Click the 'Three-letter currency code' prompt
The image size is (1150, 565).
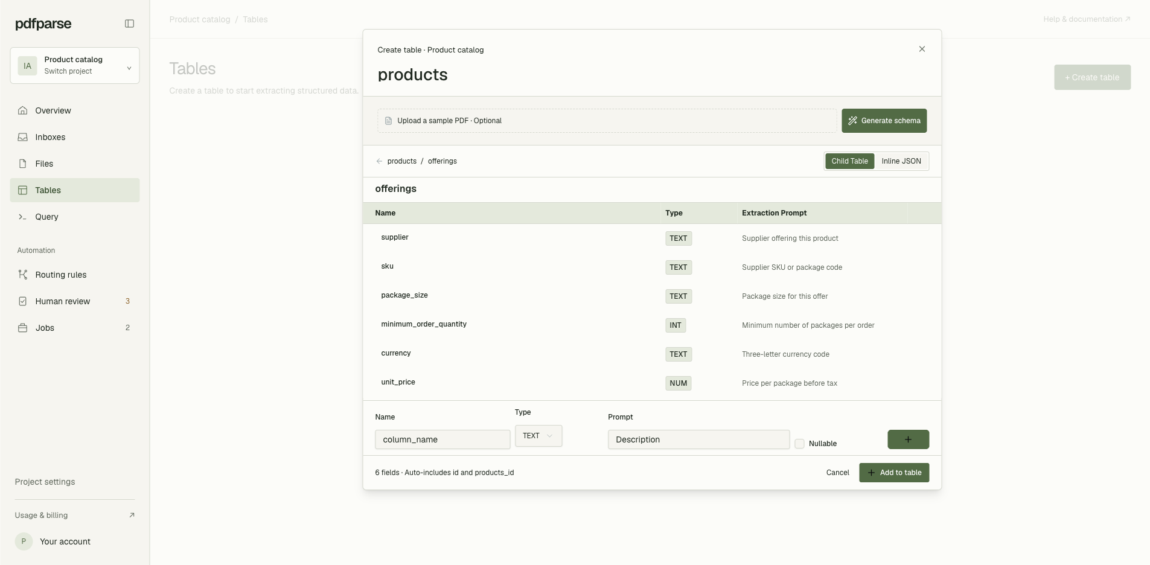tap(785, 354)
